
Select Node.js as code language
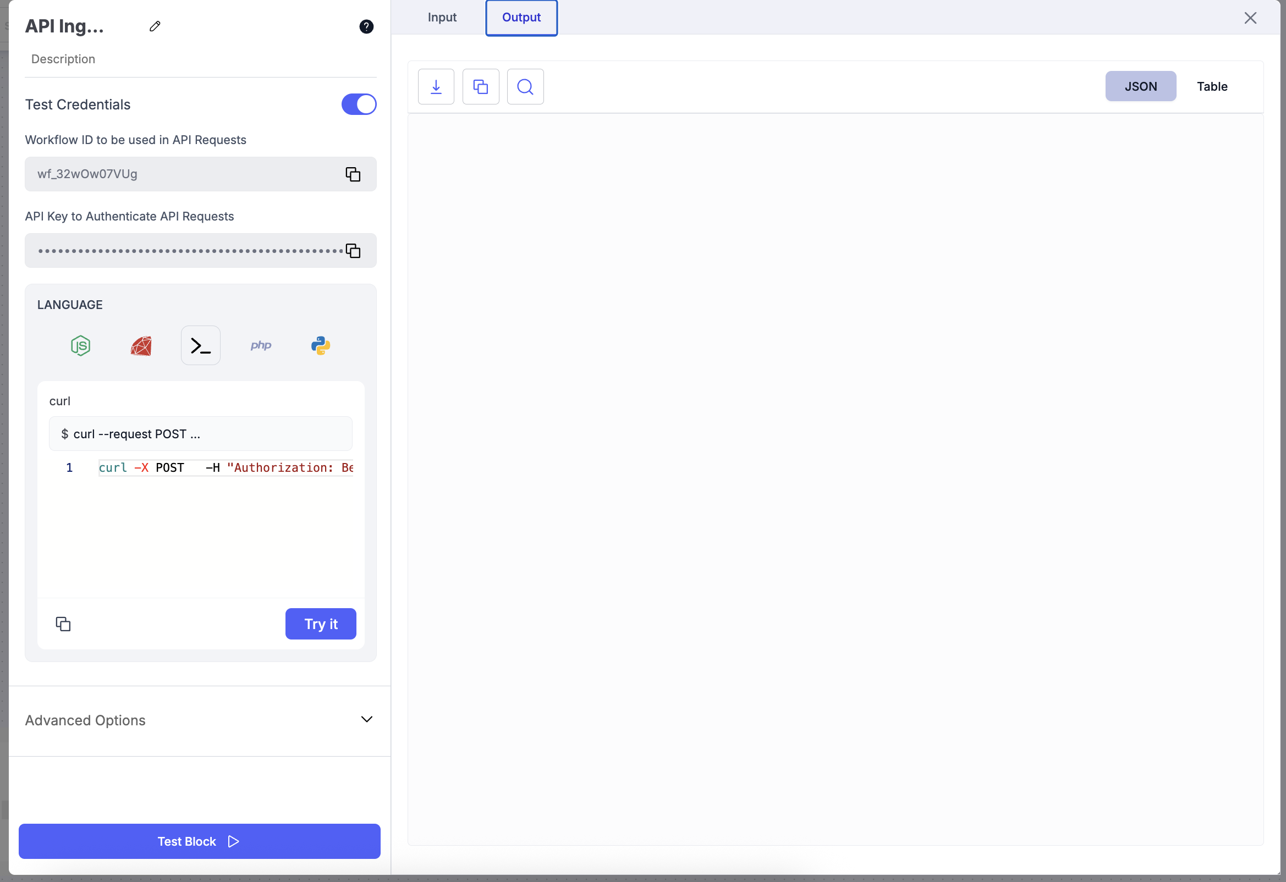pyautogui.click(x=81, y=346)
